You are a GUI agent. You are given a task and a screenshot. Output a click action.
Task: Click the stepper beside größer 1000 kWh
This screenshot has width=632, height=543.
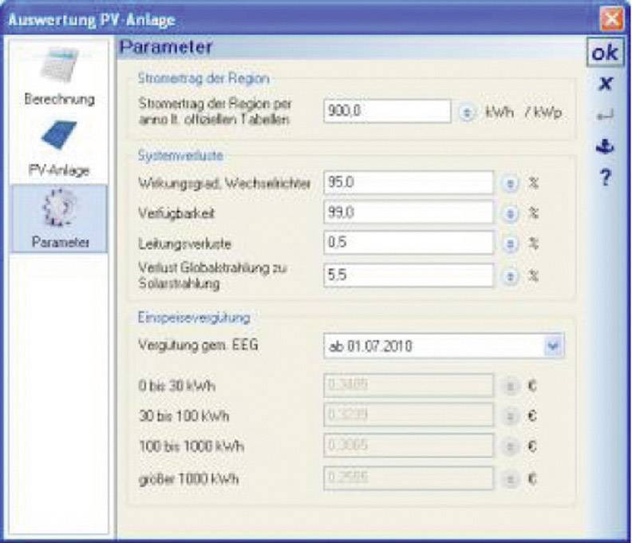point(510,479)
